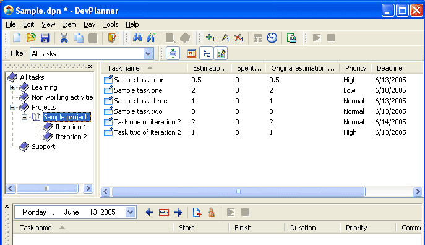Click the disabled grey octagon icon
The image size is (425, 245).
[185, 38]
